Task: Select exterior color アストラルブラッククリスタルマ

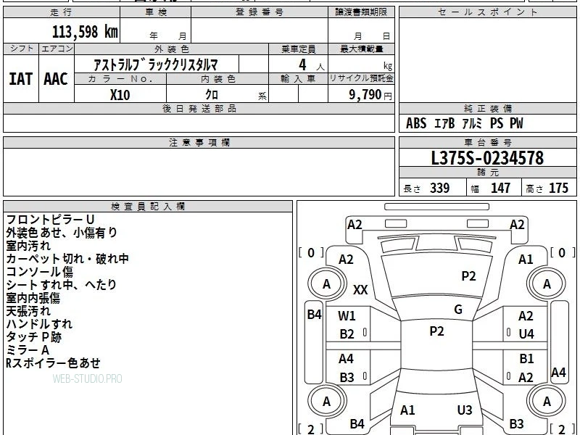Action: (x=156, y=65)
